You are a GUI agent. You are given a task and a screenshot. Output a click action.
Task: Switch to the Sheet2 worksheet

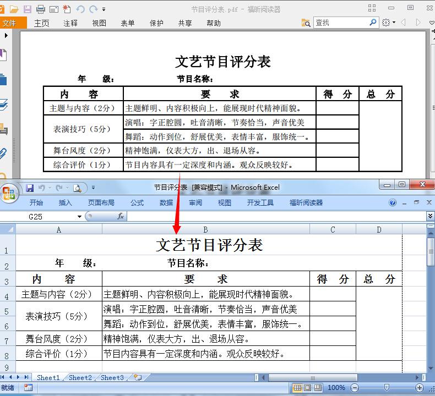coord(80,378)
